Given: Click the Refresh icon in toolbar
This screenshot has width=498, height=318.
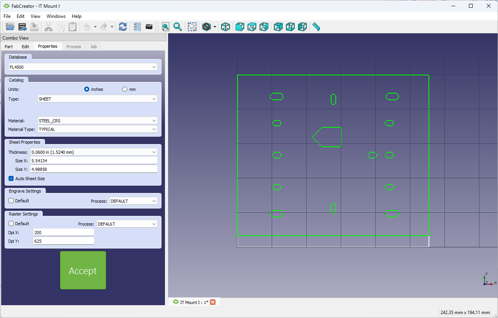Looking at the screenshot, I should [123, 27].
